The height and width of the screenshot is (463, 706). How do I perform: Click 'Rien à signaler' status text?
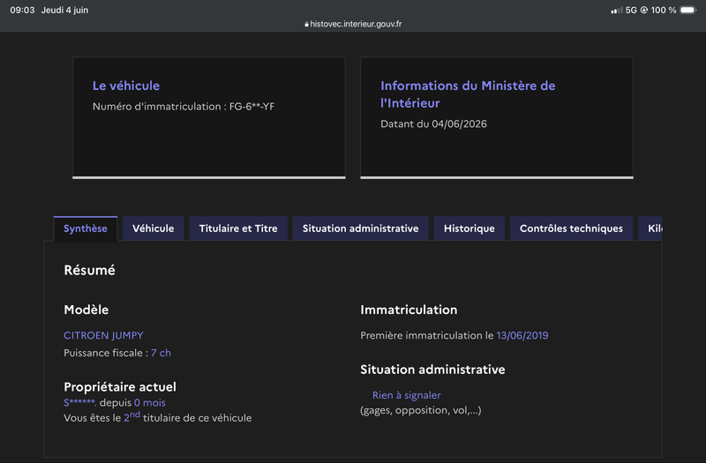click(407, 395)
